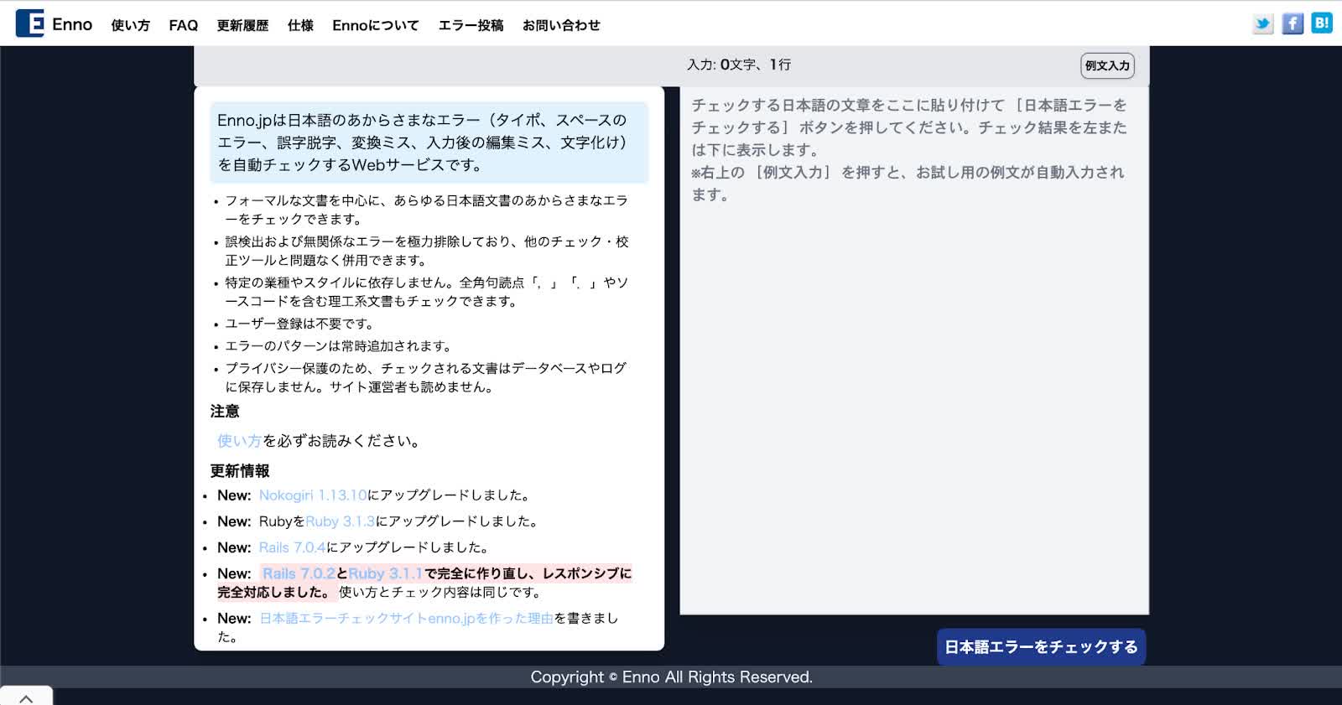This screenshot has height=705, width=1342.
Task: Click the 入力: 0文字、1行 counter text
Action: tap(739, 65)
